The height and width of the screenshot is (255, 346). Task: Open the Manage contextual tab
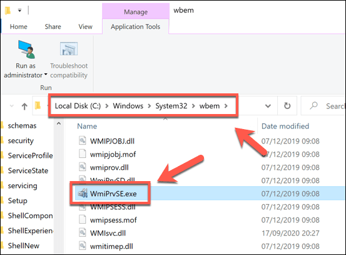[x=136, y=12]
